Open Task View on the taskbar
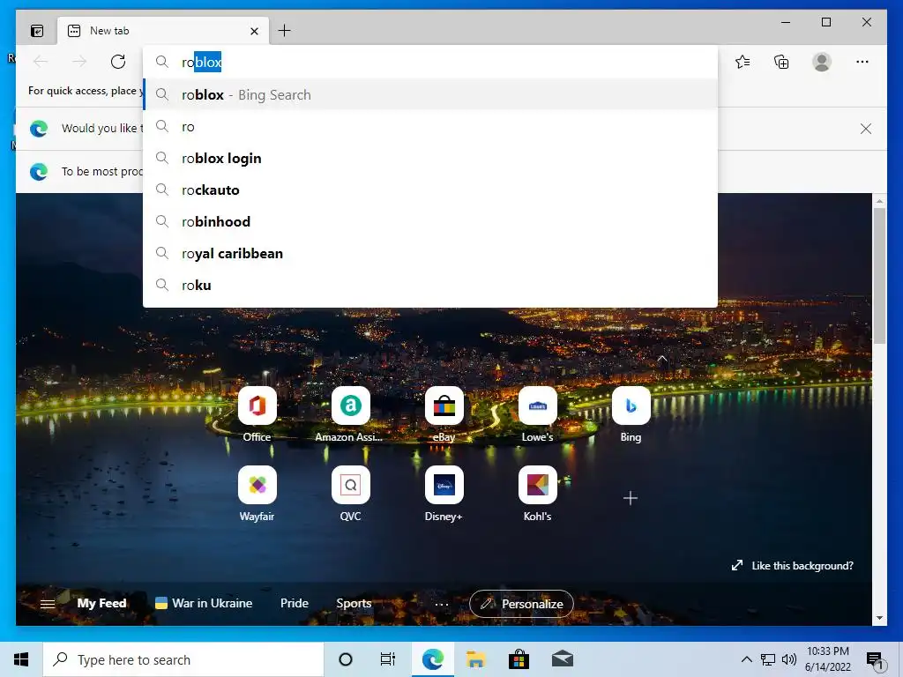Viewport: 903px width, 677px height. pos(388,659)
